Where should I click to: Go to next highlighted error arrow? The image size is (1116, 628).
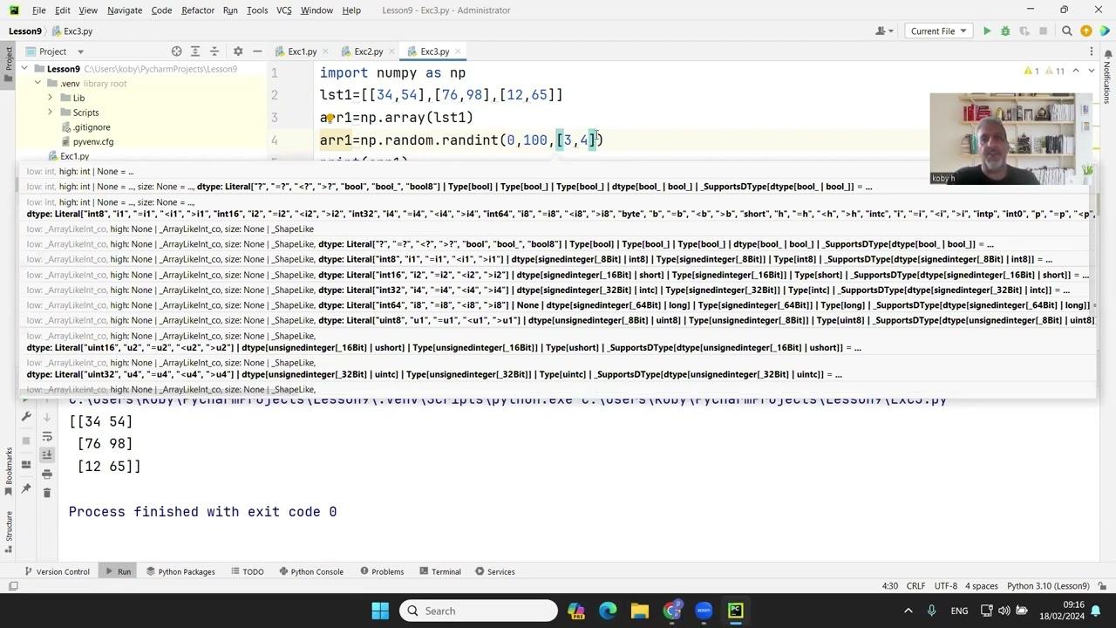click(1090, 71)
